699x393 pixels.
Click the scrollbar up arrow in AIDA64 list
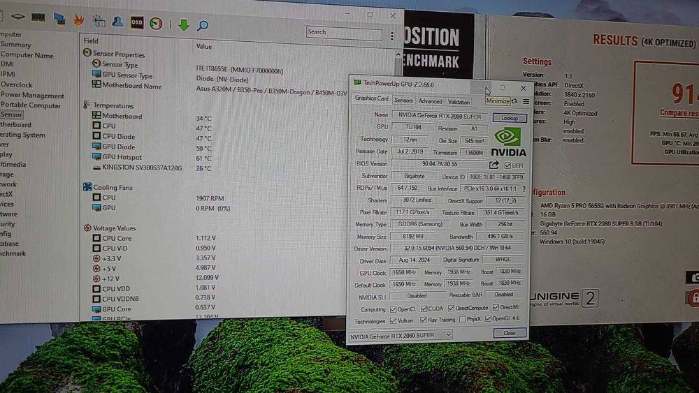click(398, 54)
